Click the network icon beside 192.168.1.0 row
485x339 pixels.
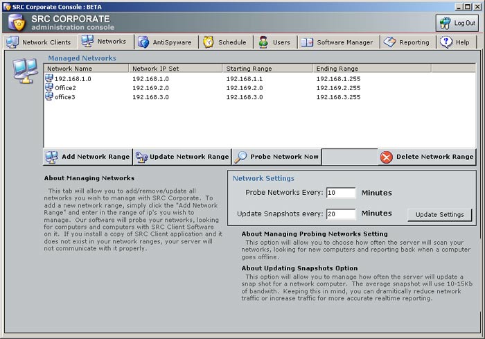click(x=49, y=78)
